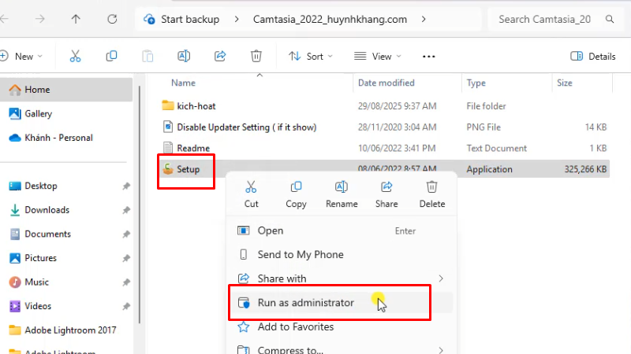Expand the Compress to submenu arrow
Image resolution: width=631 pixels, height=354 pixels.
[441, 350]
